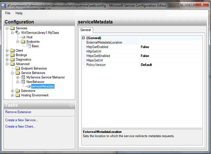Click the Bindings folder icon

[x=12, y=55]
